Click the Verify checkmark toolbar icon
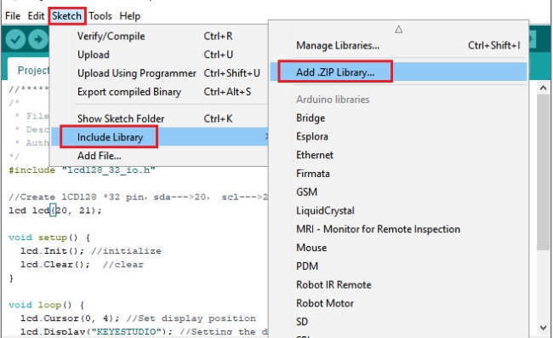Screen dimensions: 553x338 click(15, 39)
